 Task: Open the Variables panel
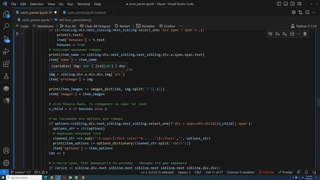tap(145, 26)
